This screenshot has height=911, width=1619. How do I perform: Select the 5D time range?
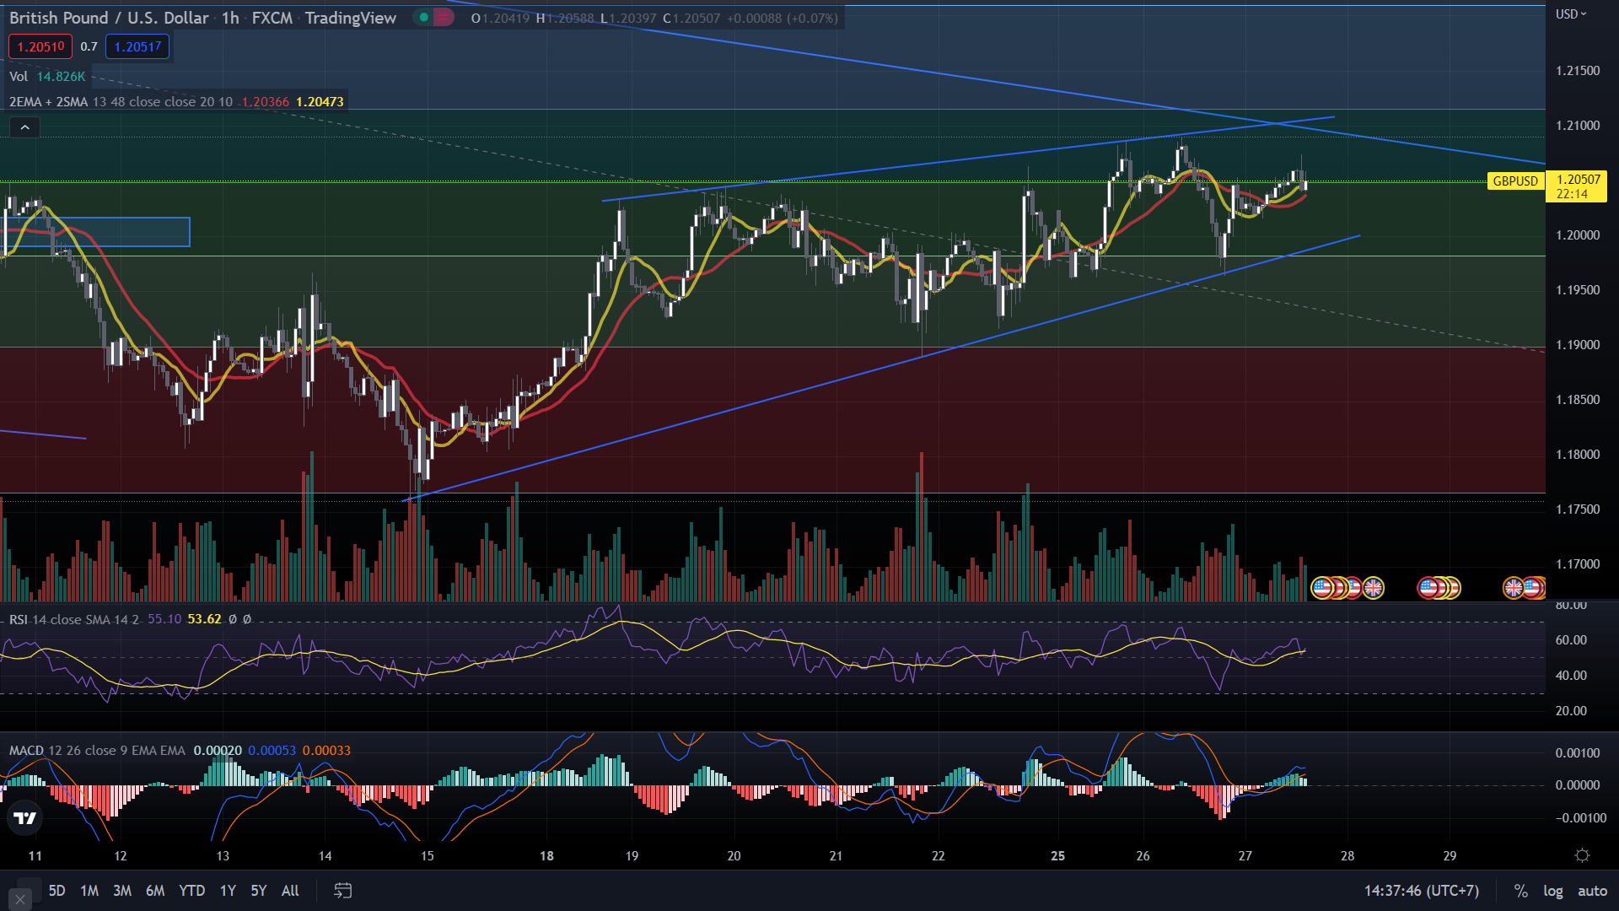click(56, 890)
